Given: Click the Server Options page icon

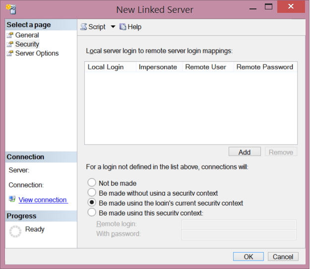Looking at the screenshot, I should [x=10, y=53].
